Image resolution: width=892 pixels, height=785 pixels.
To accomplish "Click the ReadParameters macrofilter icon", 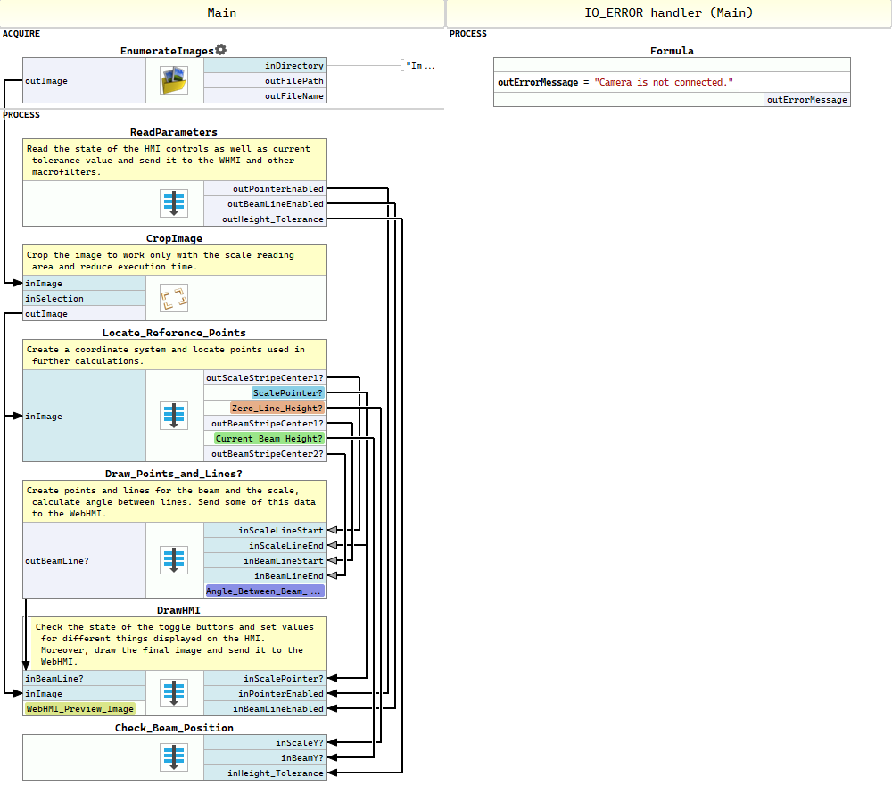I will coord(174,203).
